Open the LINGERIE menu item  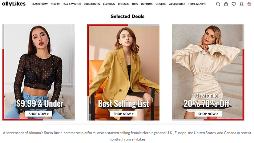[161, 4]
